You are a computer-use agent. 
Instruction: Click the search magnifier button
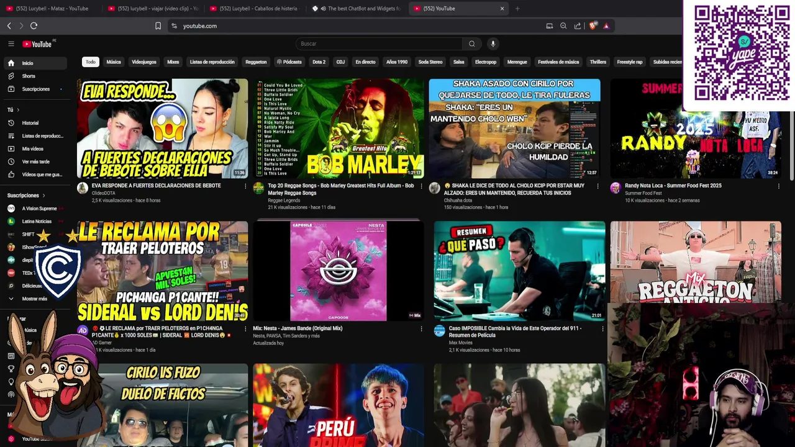click(x=472, y=43)
